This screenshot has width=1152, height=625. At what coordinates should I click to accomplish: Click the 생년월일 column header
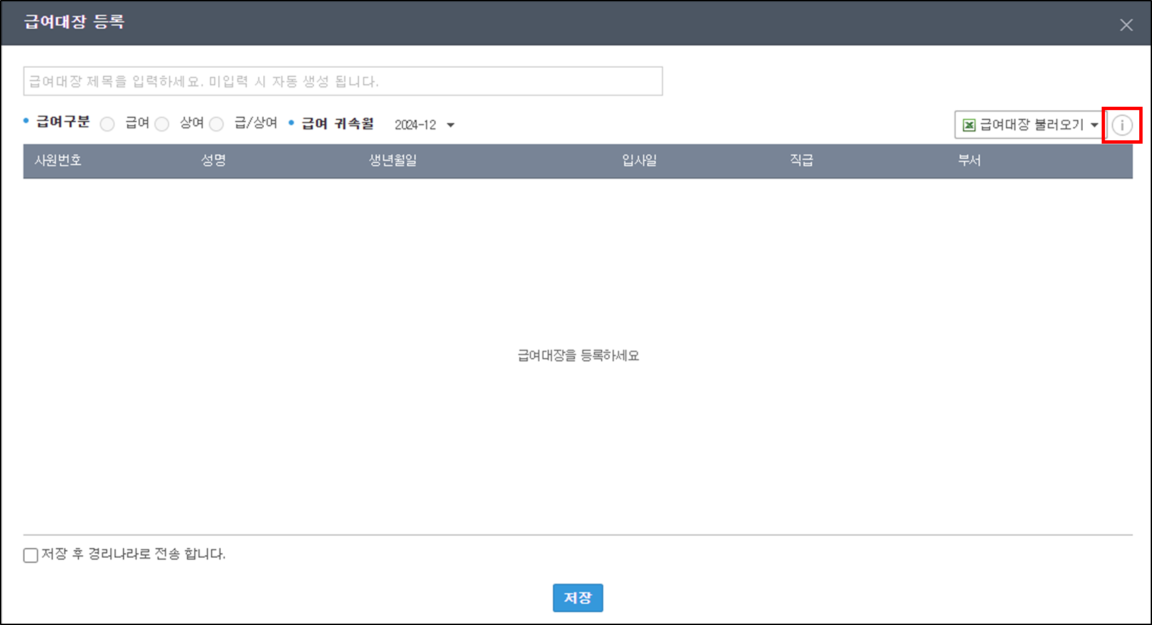pyautogui.click(x=393, y=160)
